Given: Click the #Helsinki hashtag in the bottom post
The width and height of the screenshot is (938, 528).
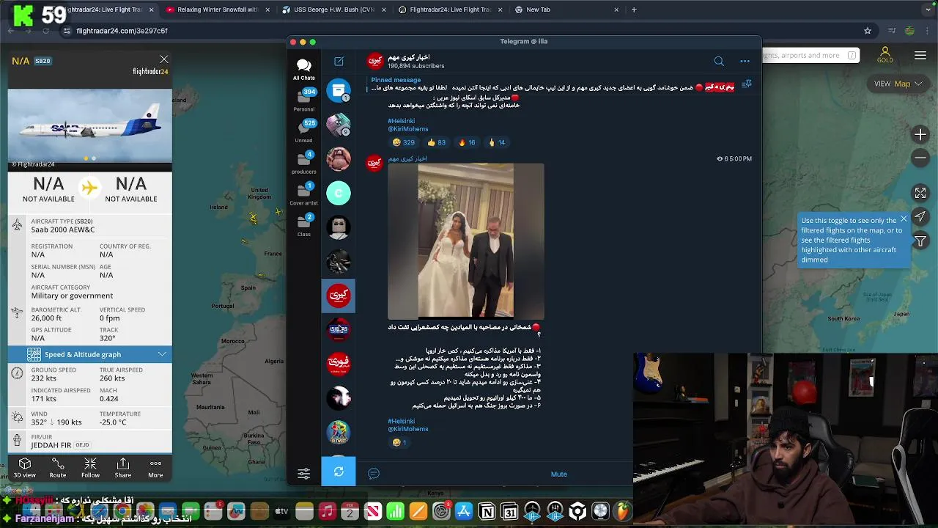Looking at the screenshot, I should [x=401, y=422].
